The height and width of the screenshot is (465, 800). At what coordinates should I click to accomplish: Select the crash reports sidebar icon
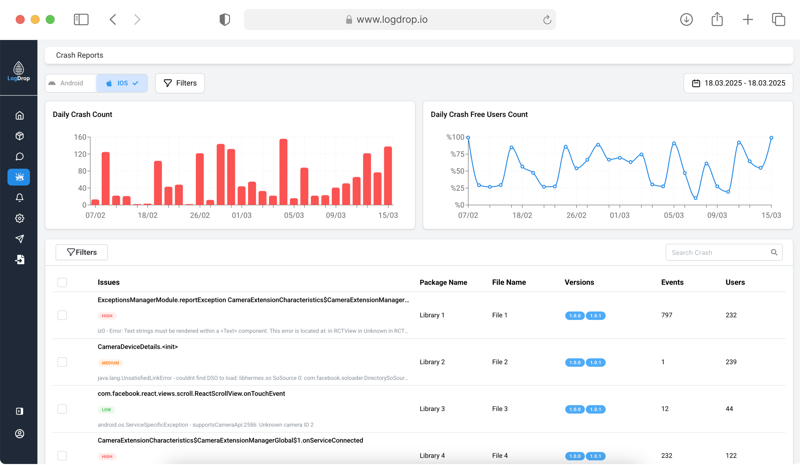[x=19, y=177]
